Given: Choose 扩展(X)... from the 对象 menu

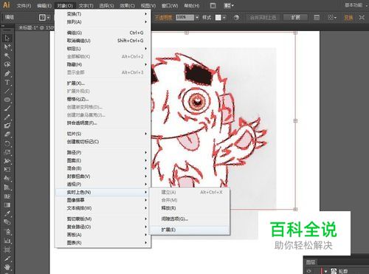Looking at the screenshot, I should tap(103, 83).
